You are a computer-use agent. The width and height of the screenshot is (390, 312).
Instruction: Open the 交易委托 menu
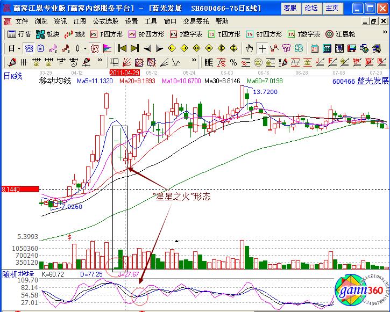[196, 21]
